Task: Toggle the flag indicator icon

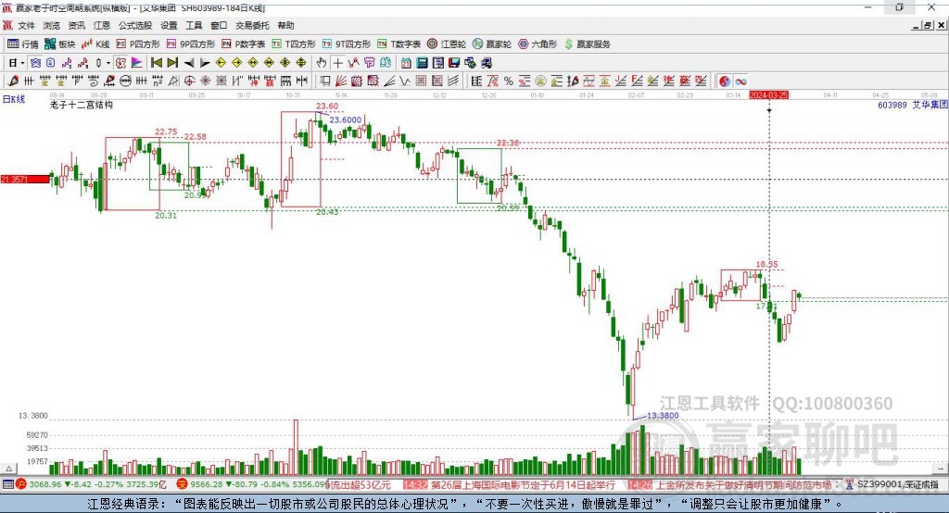Action: point(137,63)
